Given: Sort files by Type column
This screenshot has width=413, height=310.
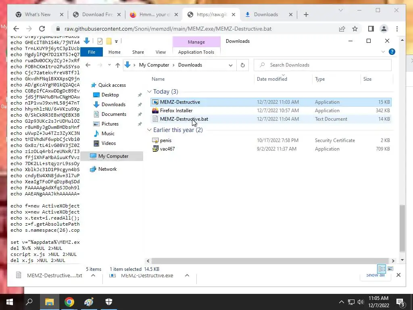Looking at the screenshot, I should click(320, 79).
